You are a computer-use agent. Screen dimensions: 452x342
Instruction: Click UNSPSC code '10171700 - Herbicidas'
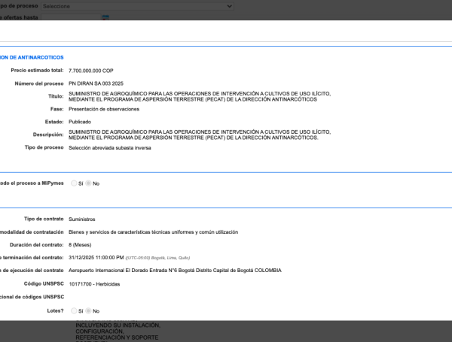[x=98, y=284]
